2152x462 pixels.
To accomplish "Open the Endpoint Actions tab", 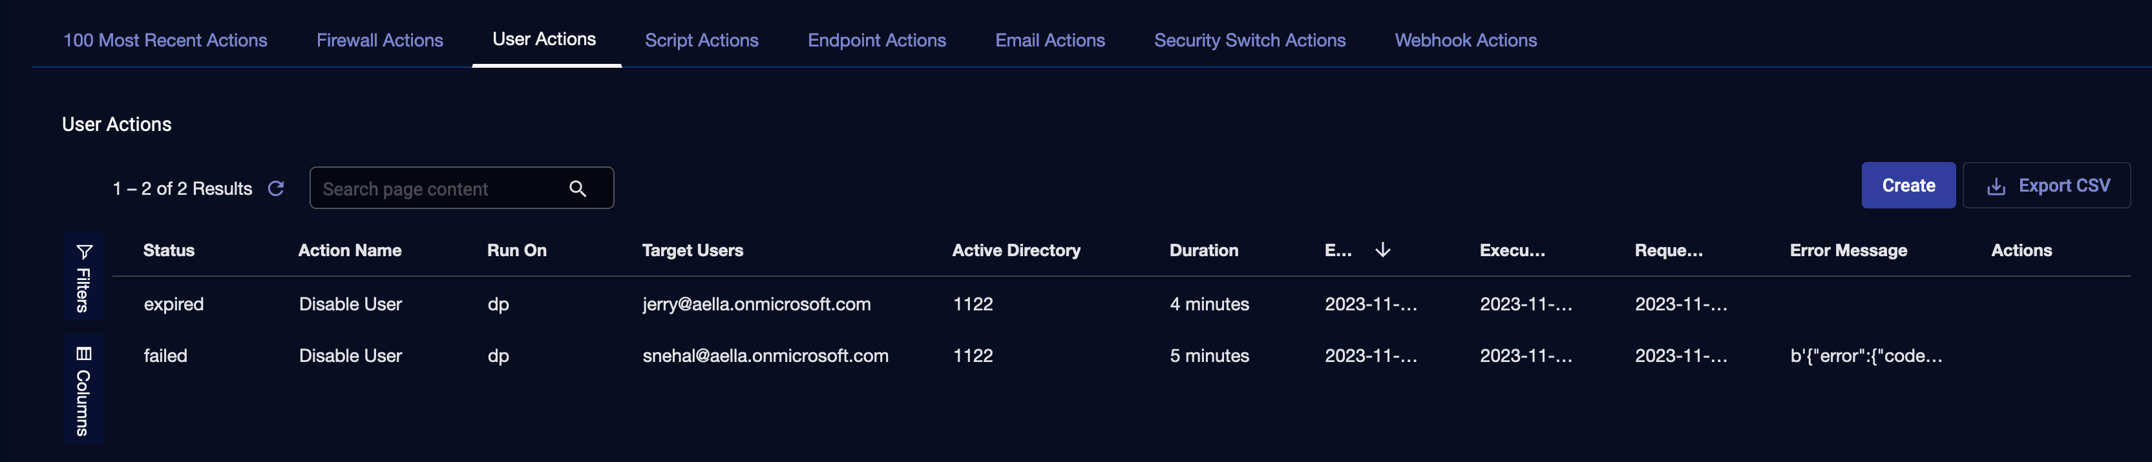I will coord(876,40).
